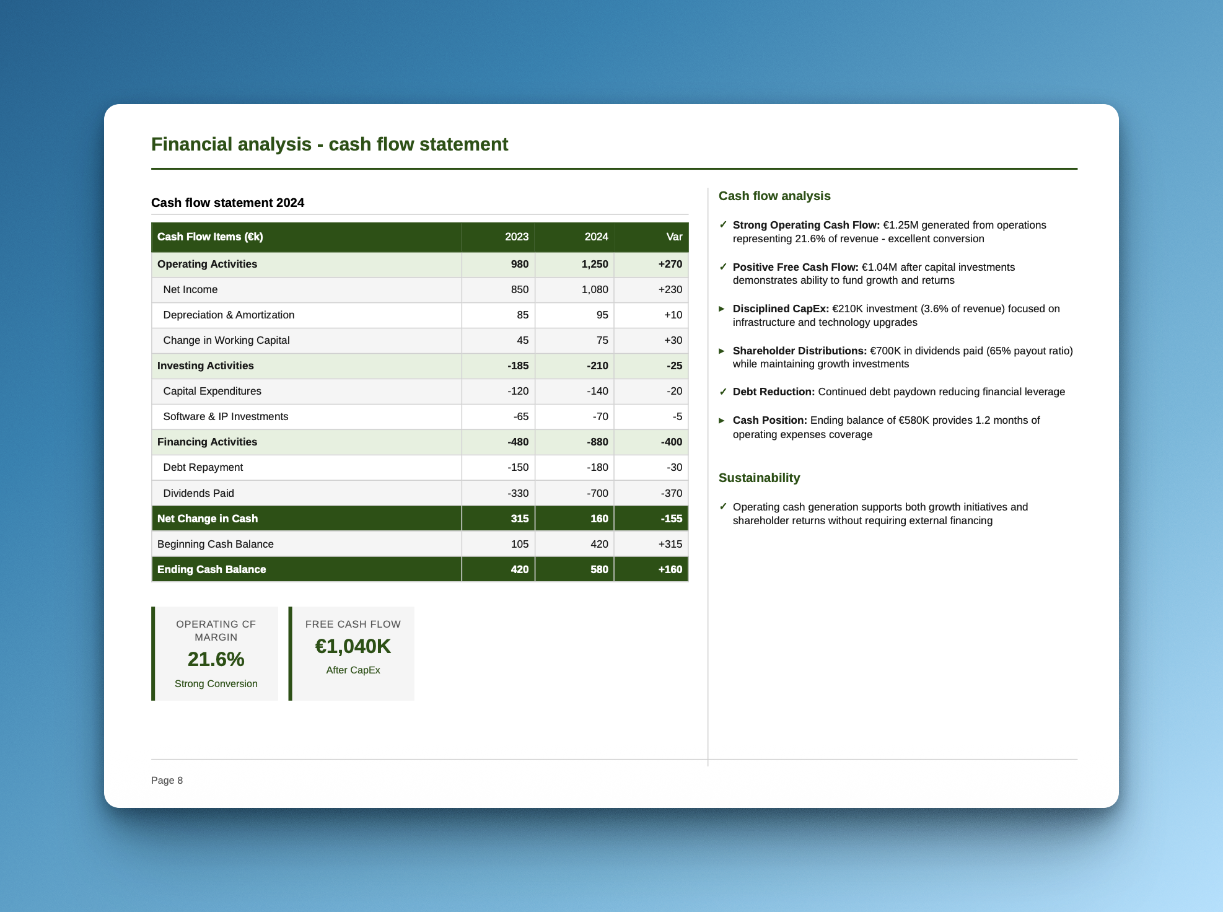Click the Financial analysis page title

pos(330,144)
